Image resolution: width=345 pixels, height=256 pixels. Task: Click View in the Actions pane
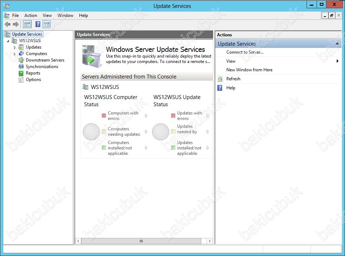click(231, 61)
